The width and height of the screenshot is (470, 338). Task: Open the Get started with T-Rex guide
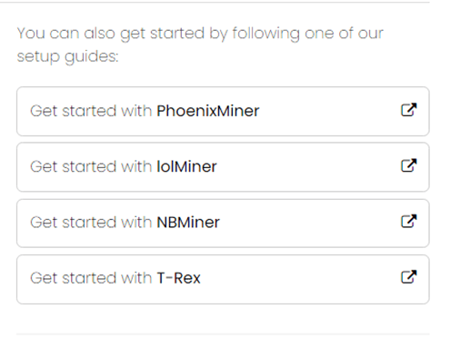tap(223, 279)
